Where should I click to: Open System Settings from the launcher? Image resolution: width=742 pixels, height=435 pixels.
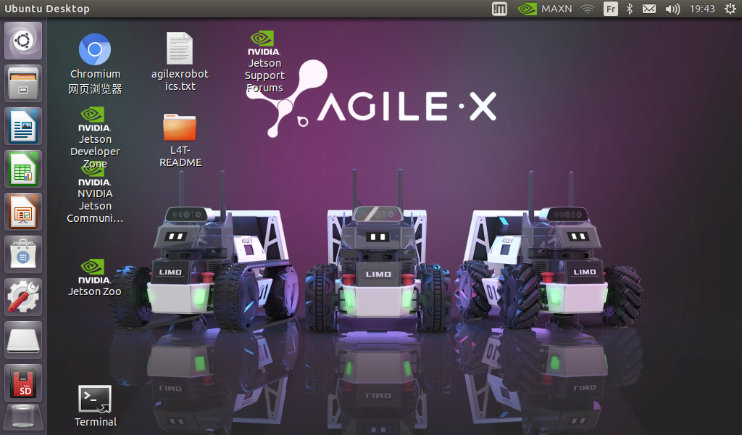coord(23,297)
